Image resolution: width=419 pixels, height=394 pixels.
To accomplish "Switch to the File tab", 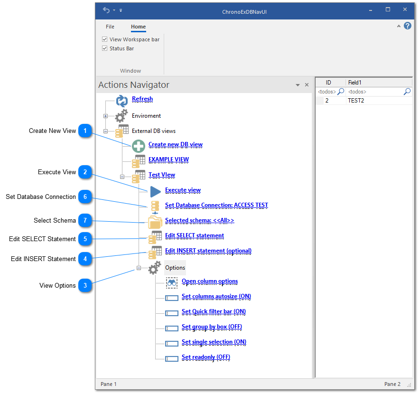I will pos(110,27).
